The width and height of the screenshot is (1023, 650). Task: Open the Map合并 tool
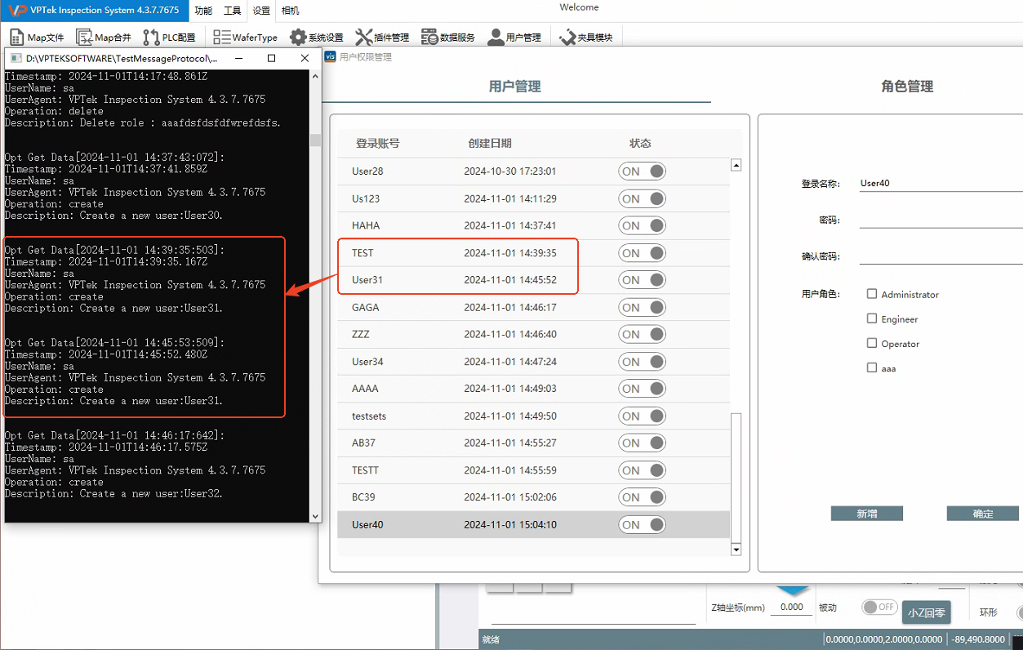pos(104,37)
